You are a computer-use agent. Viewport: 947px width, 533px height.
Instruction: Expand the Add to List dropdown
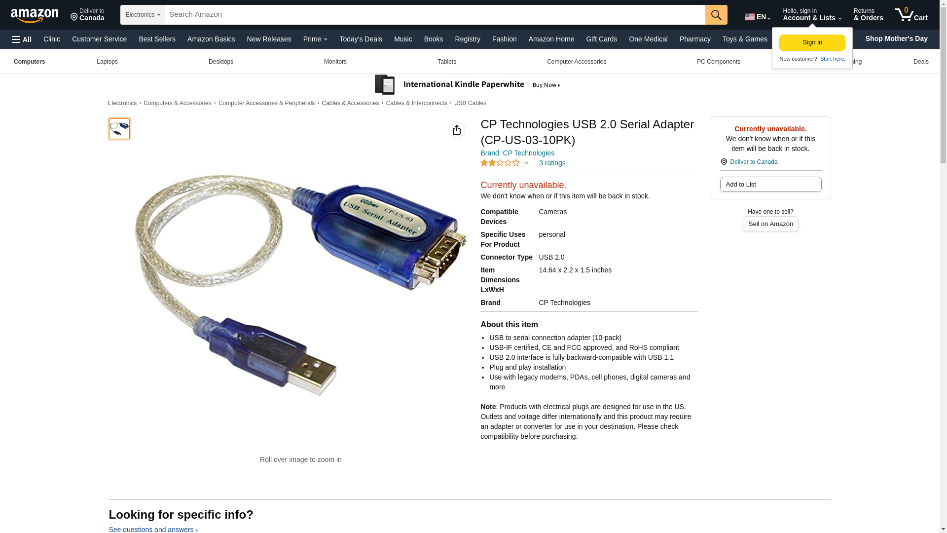pyautogui.click(x=770, y=185)
